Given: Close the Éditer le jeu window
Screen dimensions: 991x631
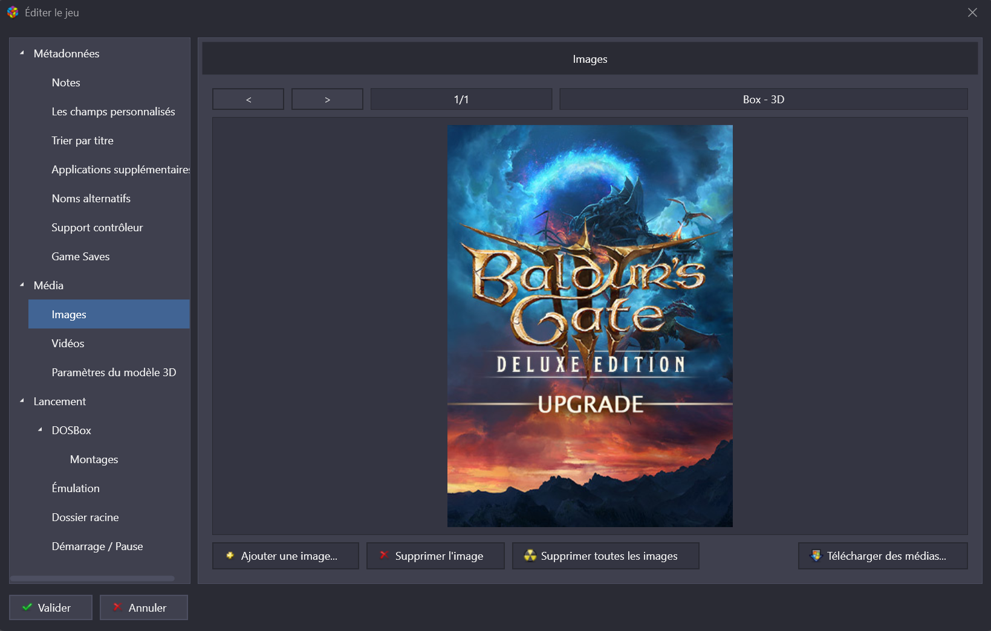Looking at the screenshot, I should click(x=972, y=12).
